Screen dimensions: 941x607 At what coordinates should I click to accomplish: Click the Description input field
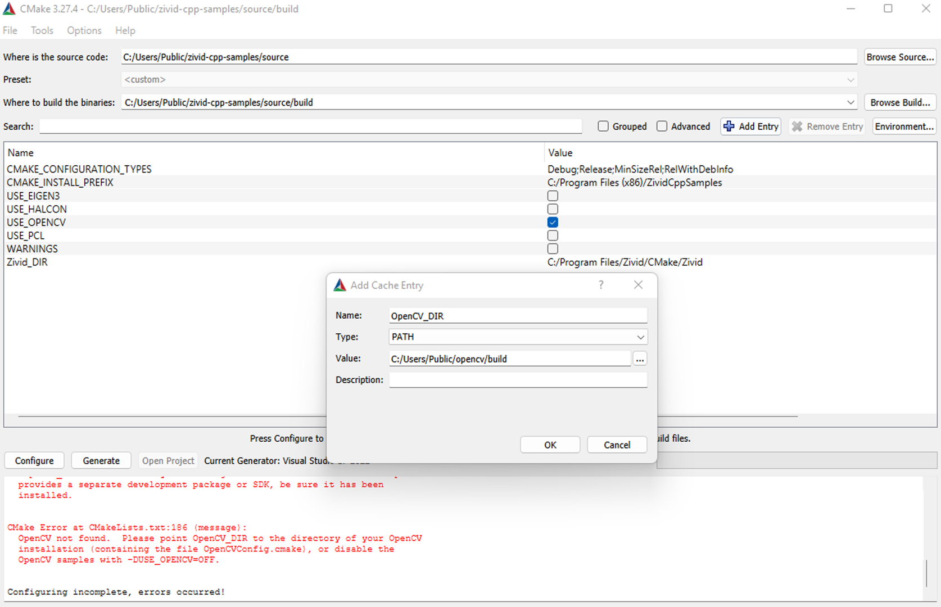518,380
